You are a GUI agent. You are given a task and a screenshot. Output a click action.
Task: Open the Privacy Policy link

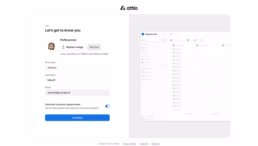click(129, 144)
